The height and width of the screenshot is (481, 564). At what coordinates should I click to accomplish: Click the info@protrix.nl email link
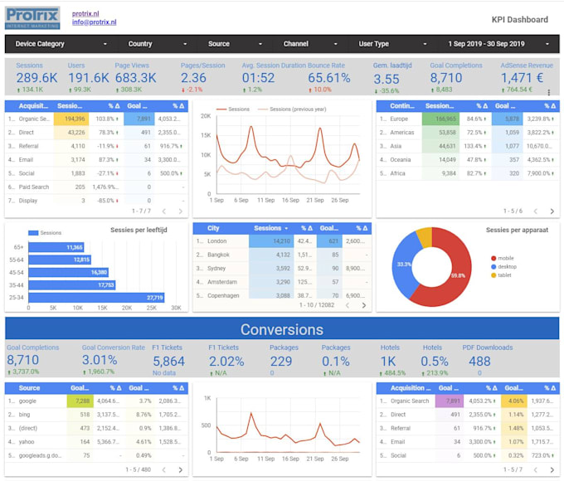[x=94, y=22]
